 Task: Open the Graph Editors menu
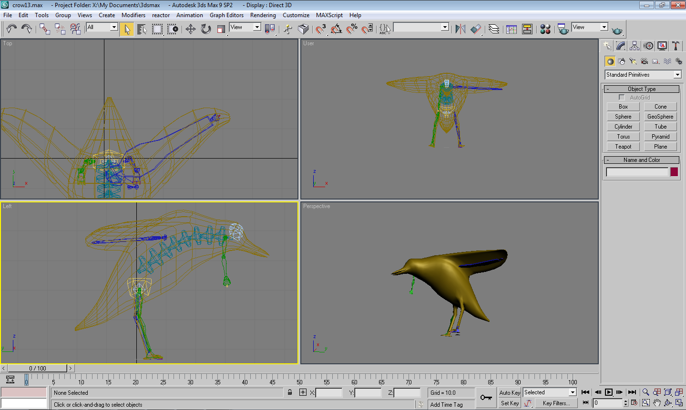226,15
